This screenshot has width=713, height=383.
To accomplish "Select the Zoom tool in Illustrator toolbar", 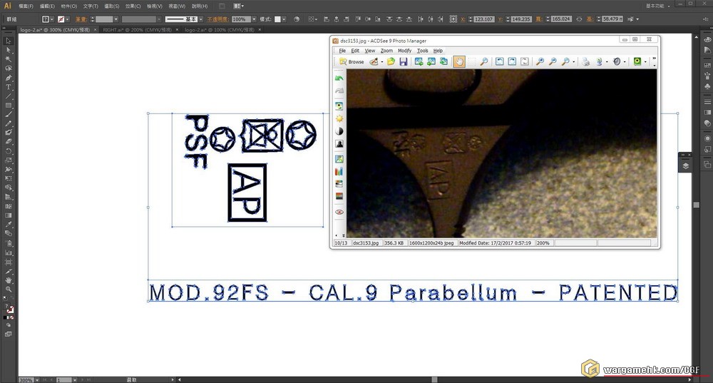I will [9, 290].
